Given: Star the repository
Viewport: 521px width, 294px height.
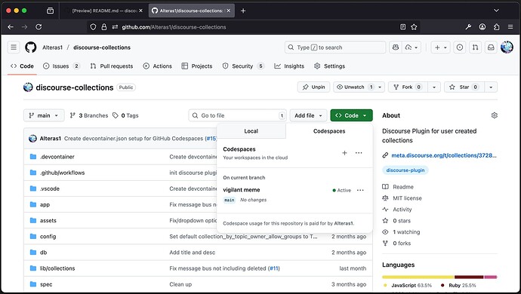Looking at the screenshot, I should [464, 87].
